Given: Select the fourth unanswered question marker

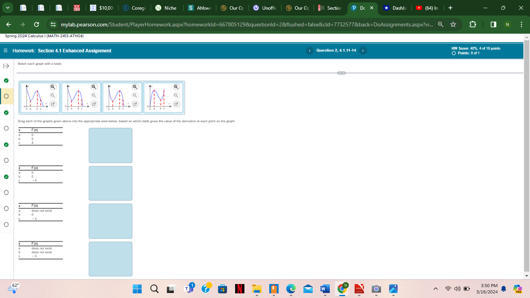Looking at the screenshot, I should coord(6,128).
